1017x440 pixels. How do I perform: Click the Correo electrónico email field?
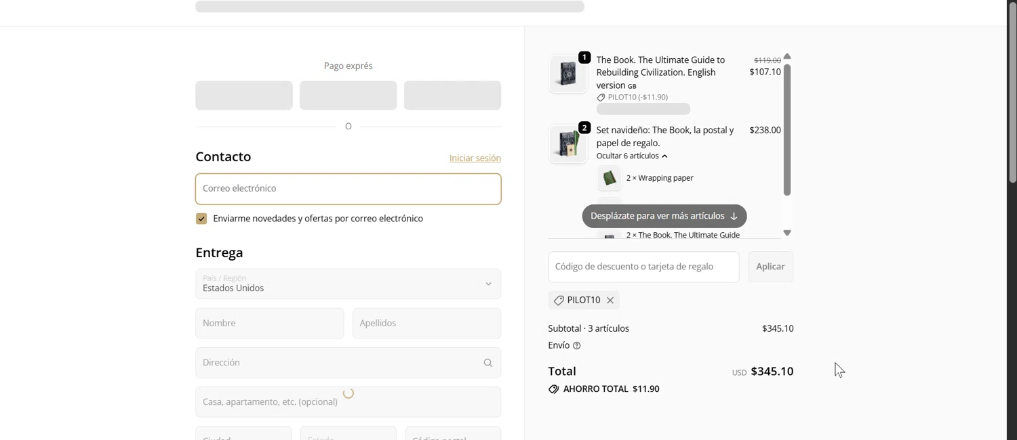point(348,189)
